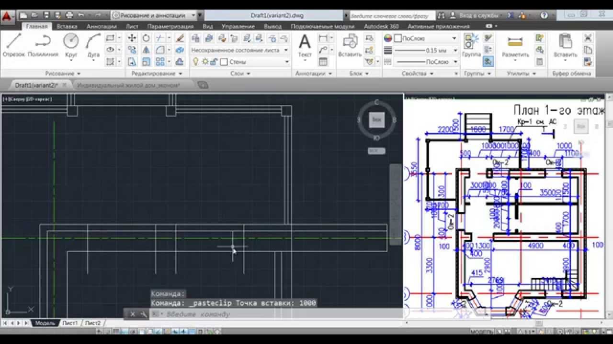Select the Полилиния polyline tool

click(43, 45)
